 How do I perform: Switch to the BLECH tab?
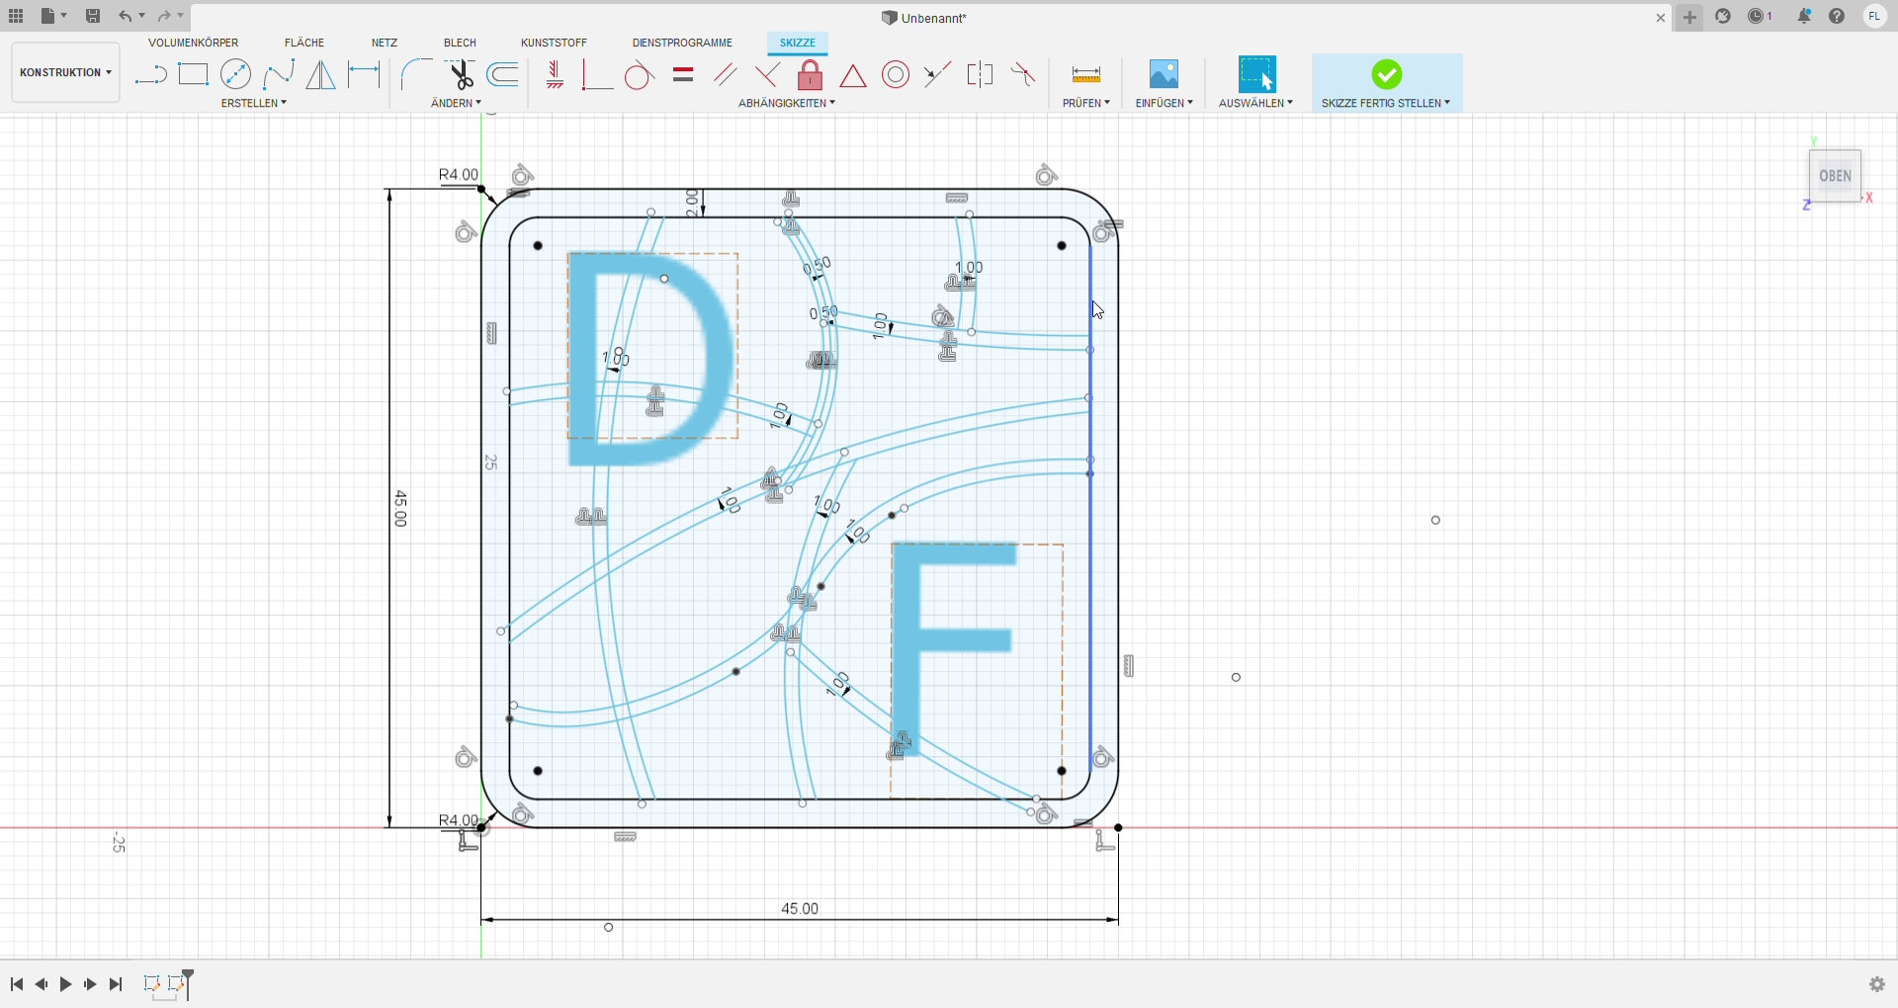pos(460,42)
